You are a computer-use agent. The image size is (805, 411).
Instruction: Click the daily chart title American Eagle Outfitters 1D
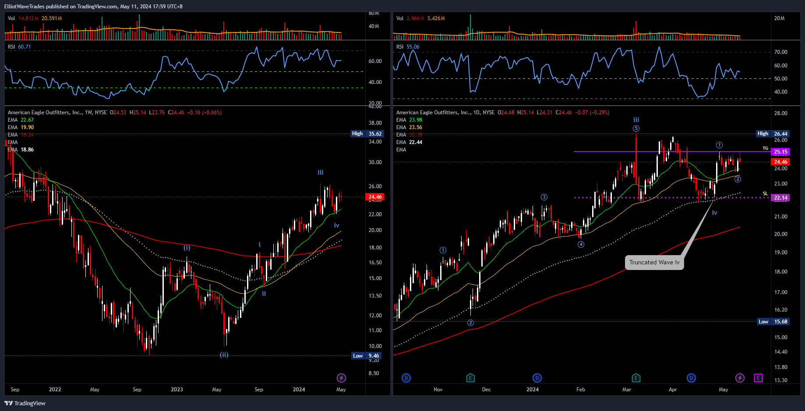(445, 112)
